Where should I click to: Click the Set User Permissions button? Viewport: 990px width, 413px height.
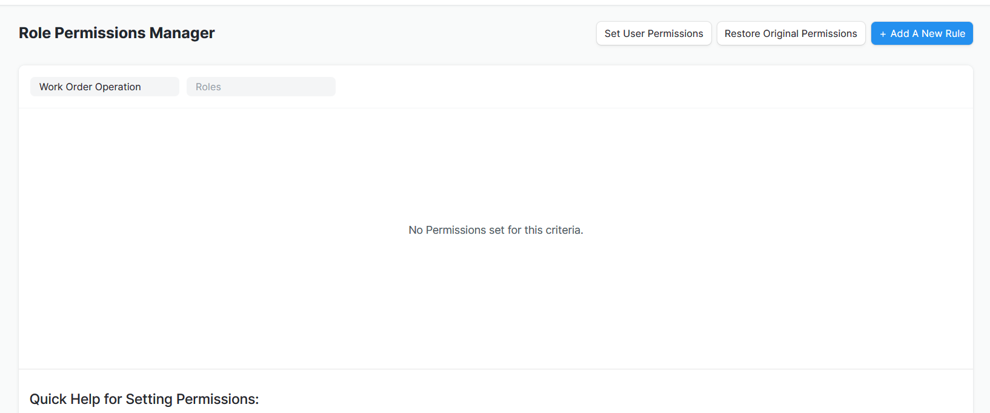[653, 33]
